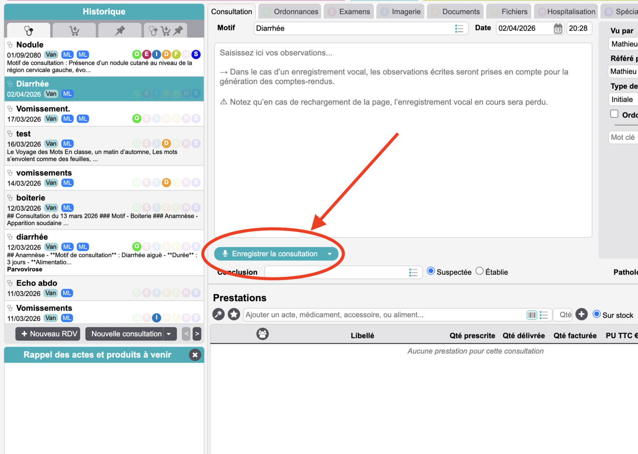Switch to the Hospitalisation tab

click(566, 11)
